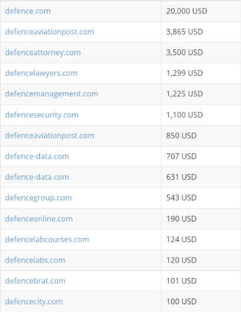Open defenceaviationpost.com listed at 850 USD
The width and height of the screenshot is (241, 312).
pos(49,136)
